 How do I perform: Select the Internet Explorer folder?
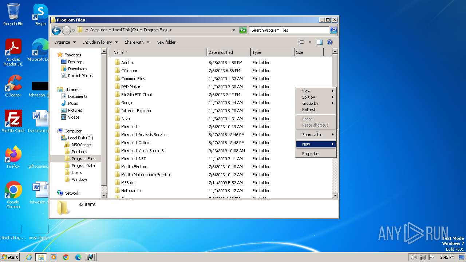[136, 111]
